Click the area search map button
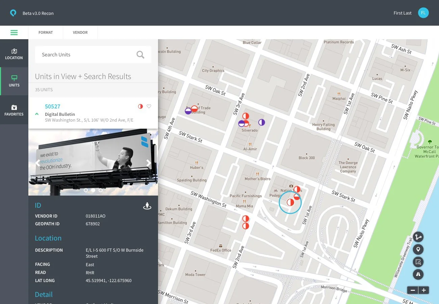 (418, 262)
